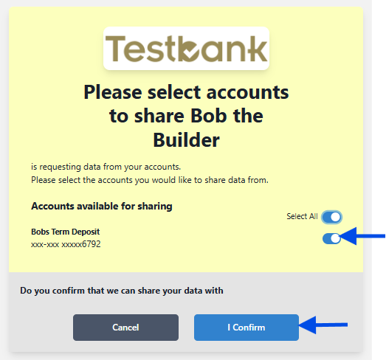Click the Testbank logo
The height and width of the screenshot is (360, 386).
coord(186,49)
